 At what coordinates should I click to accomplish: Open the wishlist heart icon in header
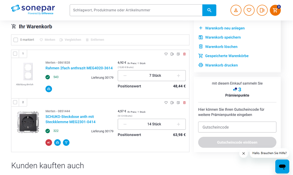(249, 10)
